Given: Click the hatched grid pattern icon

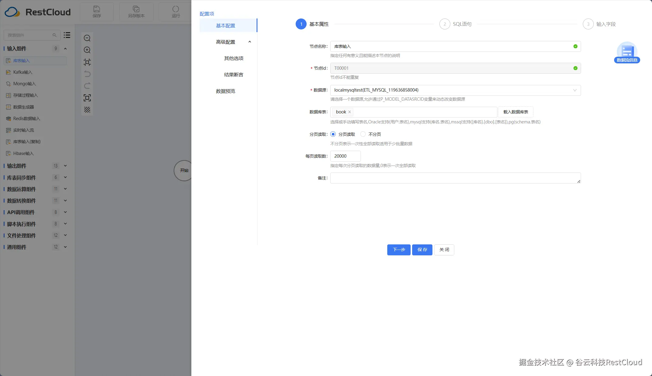Looking at the screenshot, I should (87, 110).
